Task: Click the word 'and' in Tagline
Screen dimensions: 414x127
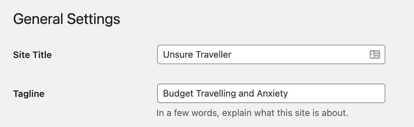Action: [x=246, y=93]
